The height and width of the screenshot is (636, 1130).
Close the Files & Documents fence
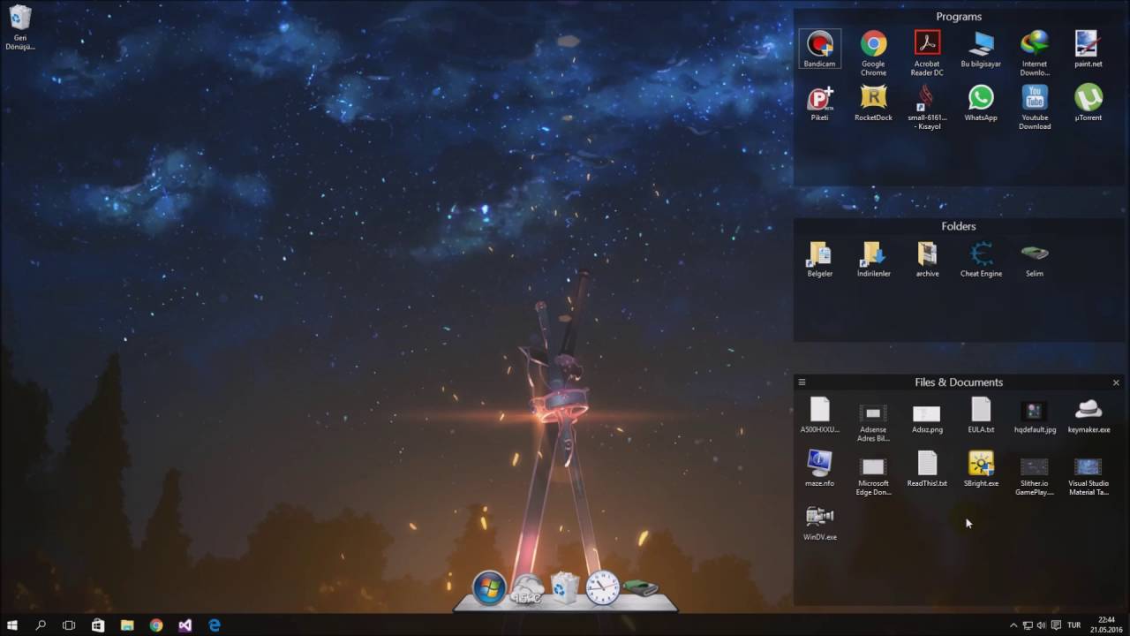point(1116,382)
